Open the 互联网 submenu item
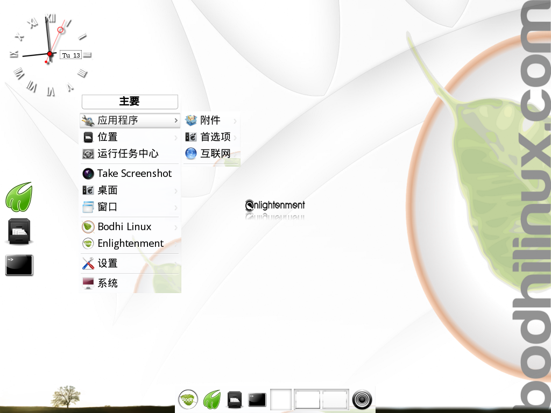 click(x=211, y=153)
